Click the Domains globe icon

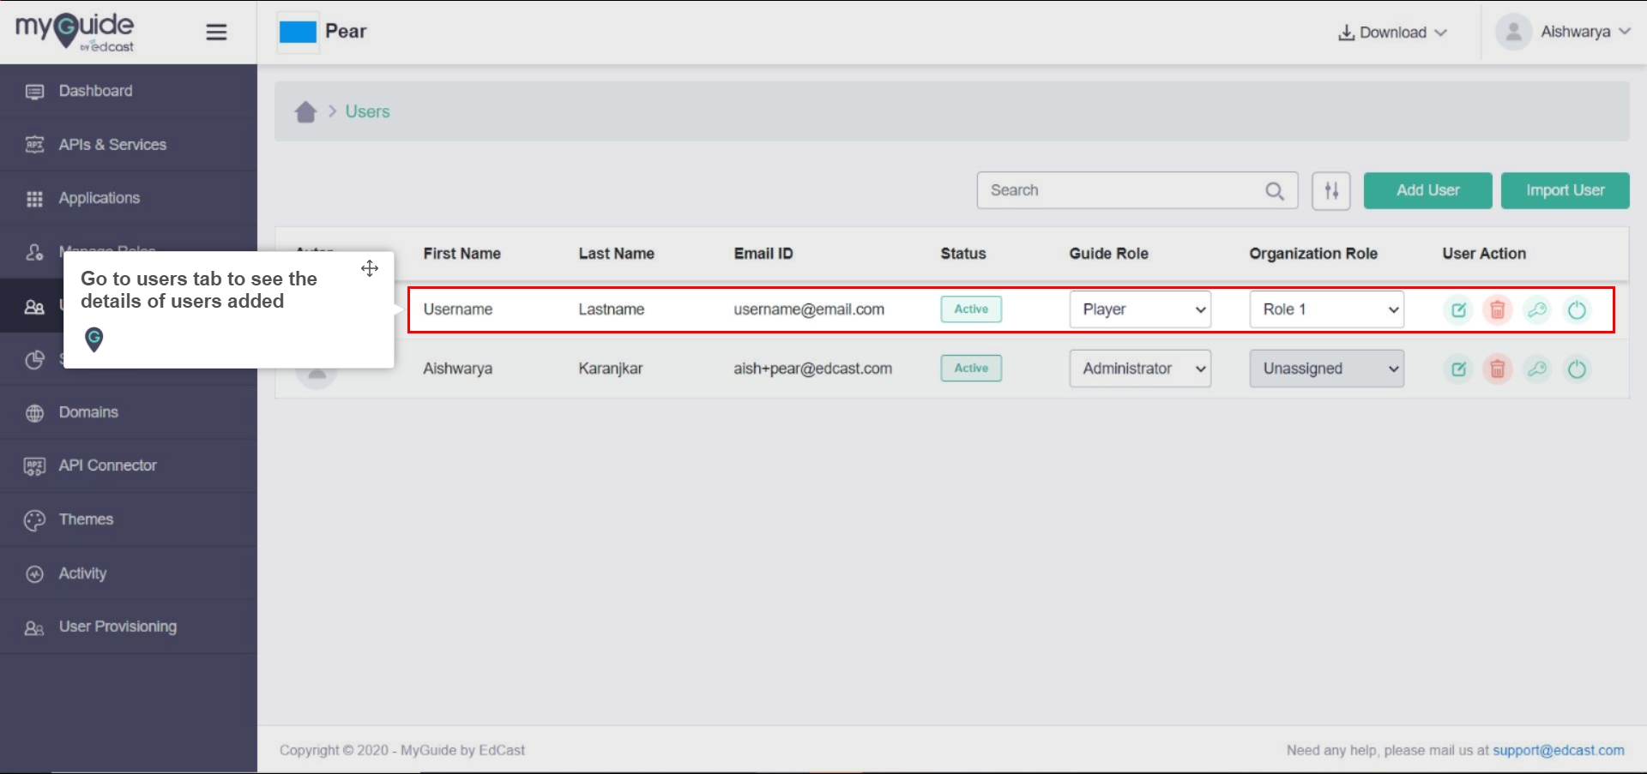click(34, 413)
